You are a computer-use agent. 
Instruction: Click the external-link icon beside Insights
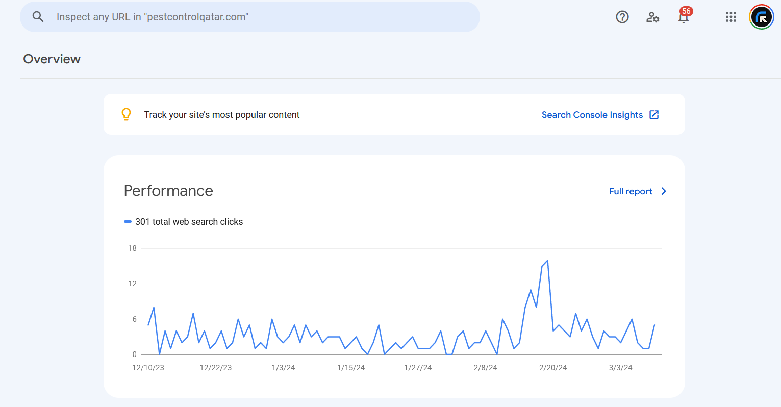point(654,115)
